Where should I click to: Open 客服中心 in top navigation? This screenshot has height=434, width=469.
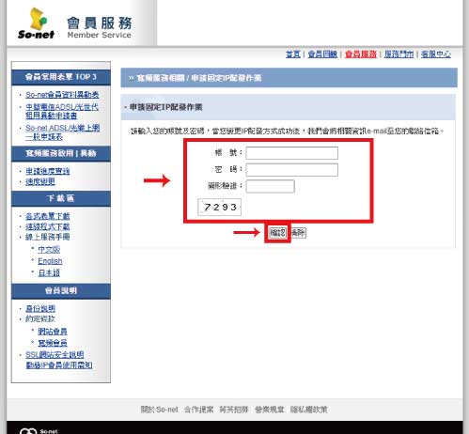coord(436,54)
